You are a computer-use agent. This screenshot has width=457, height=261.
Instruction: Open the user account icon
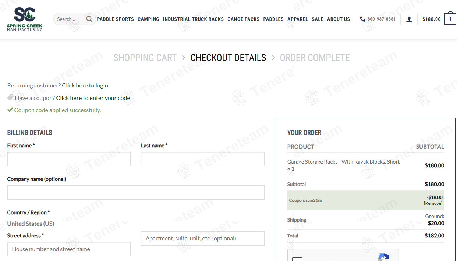[409, 19]
